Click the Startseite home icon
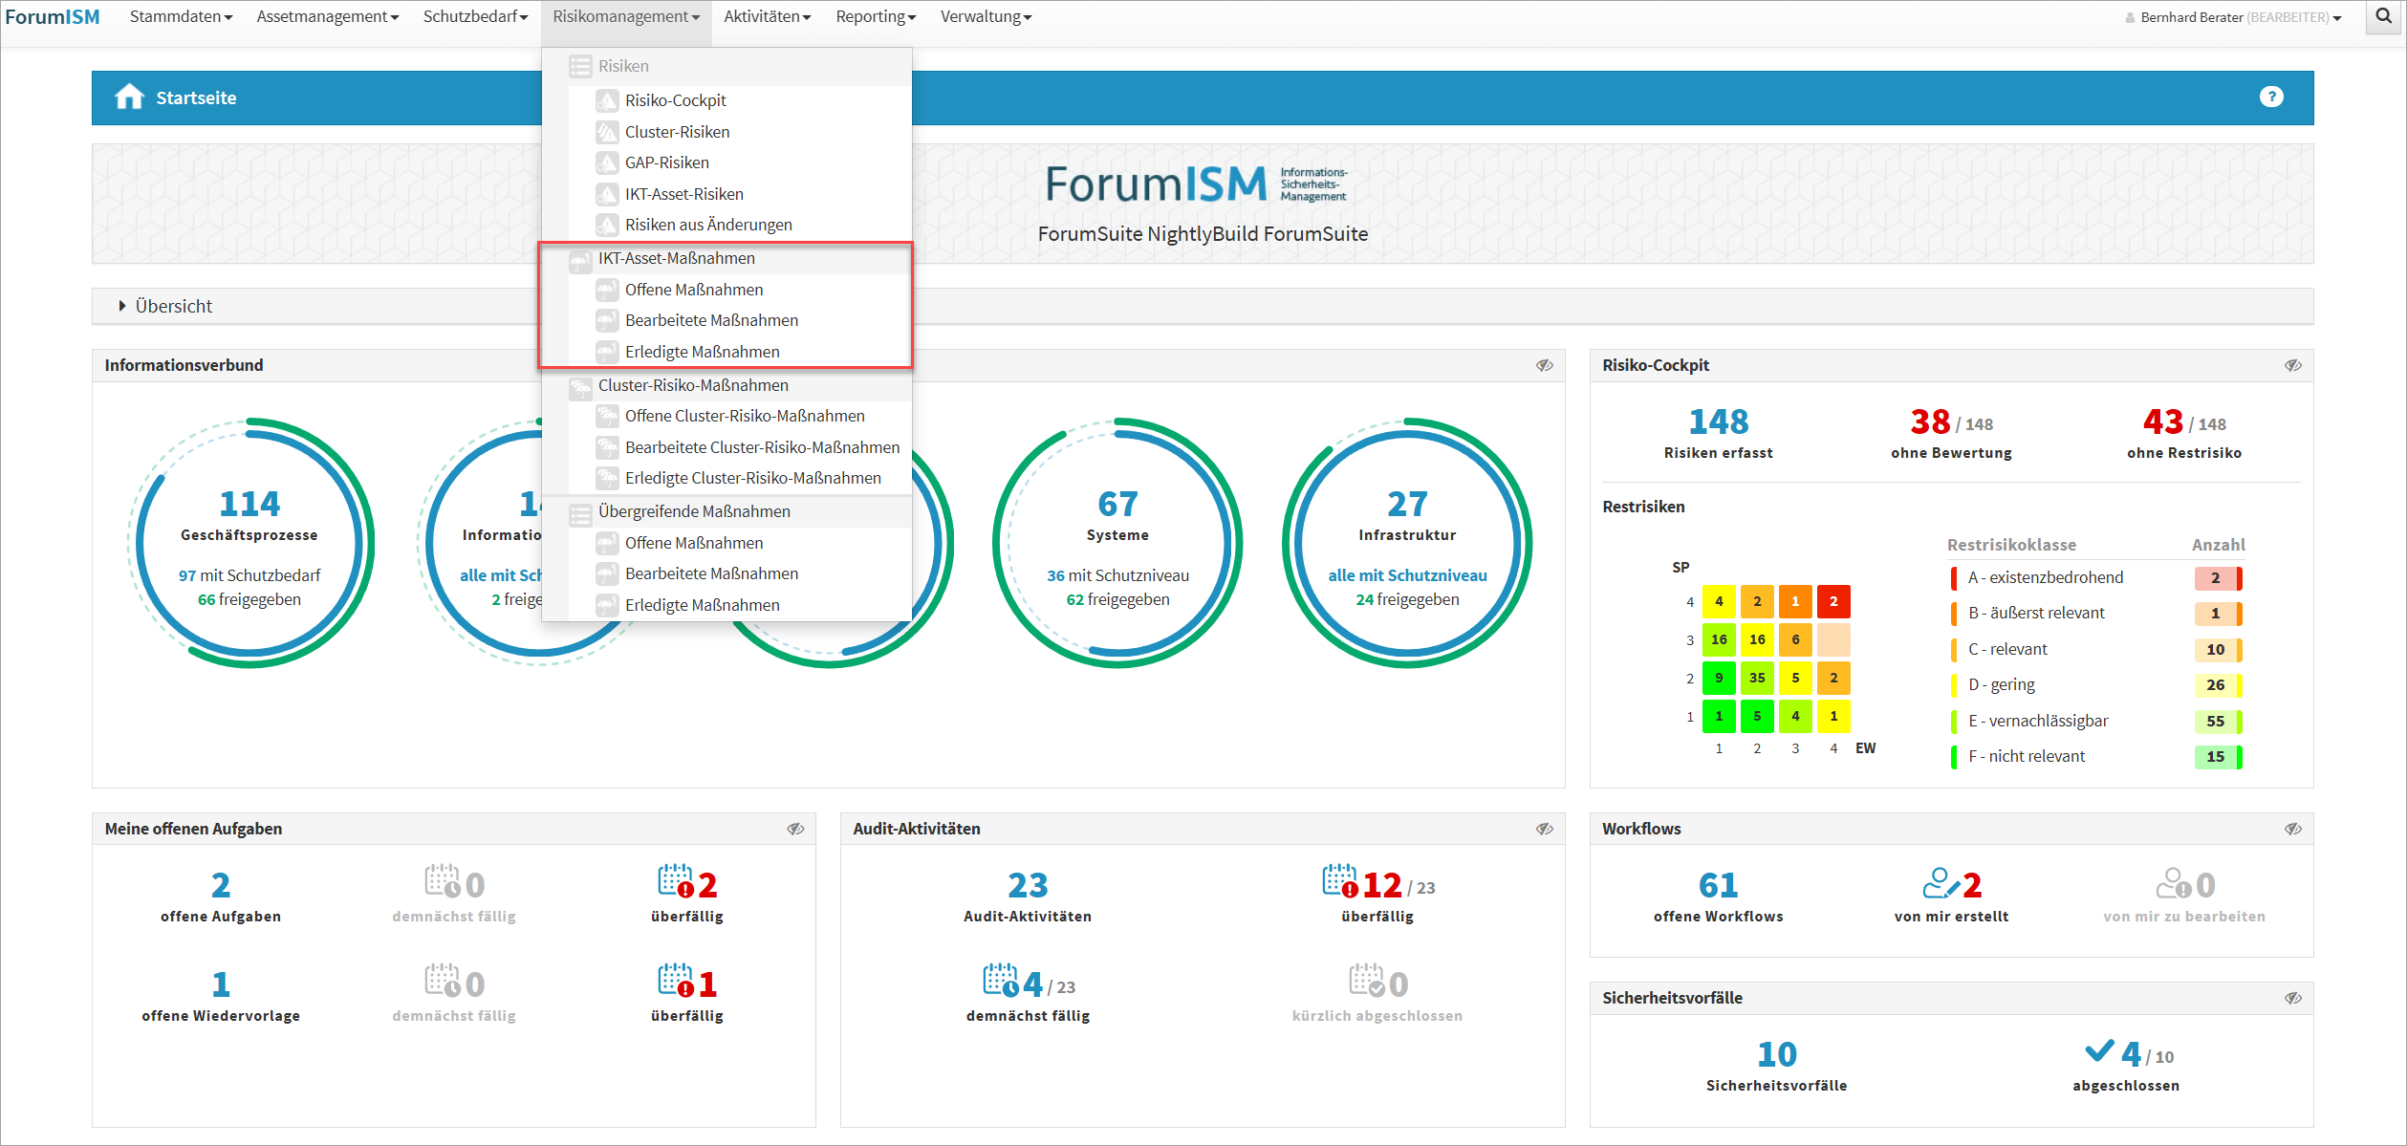The image size is (2407, 1146). pos(129,97)
